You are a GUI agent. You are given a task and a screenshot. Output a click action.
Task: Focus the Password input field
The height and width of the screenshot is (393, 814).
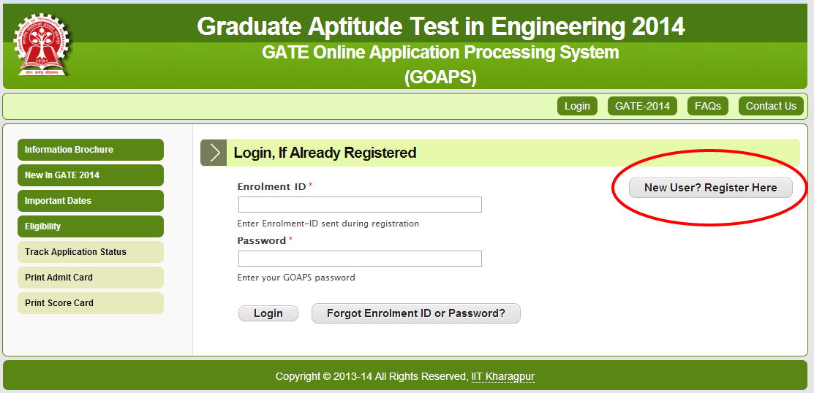(360, 259)
